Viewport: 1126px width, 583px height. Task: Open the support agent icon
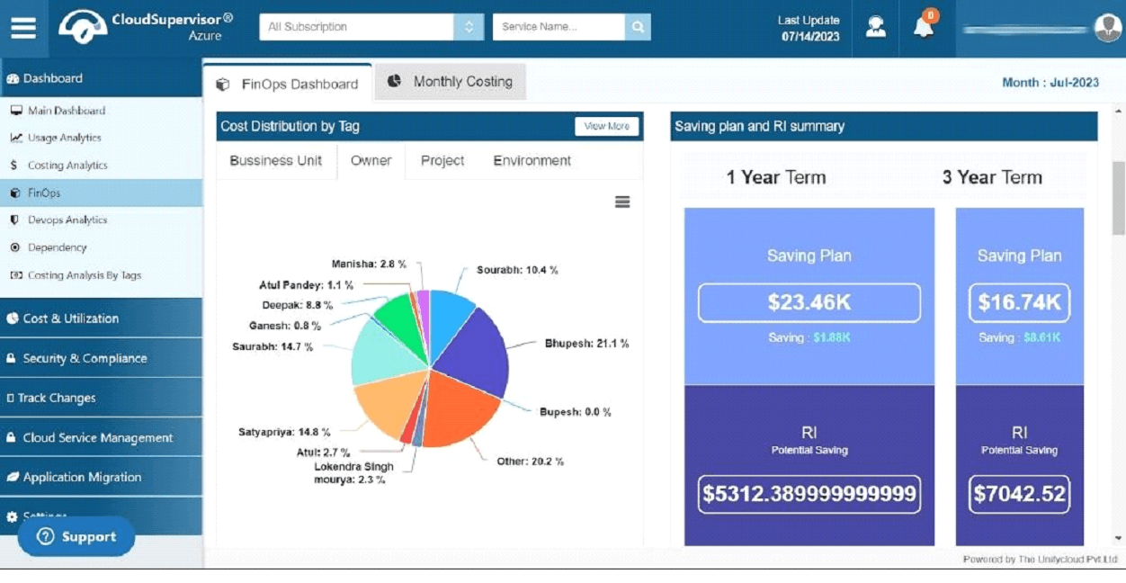point(875,27)
